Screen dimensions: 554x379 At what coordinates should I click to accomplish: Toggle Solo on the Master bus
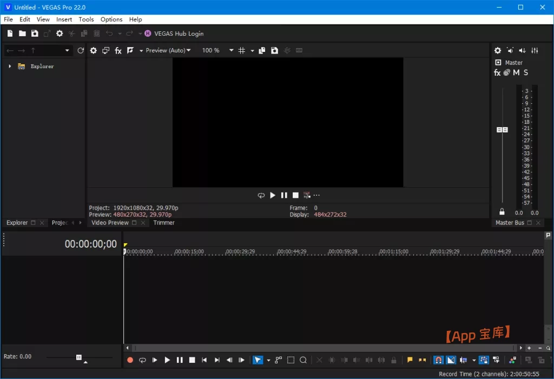click(525, 72)
